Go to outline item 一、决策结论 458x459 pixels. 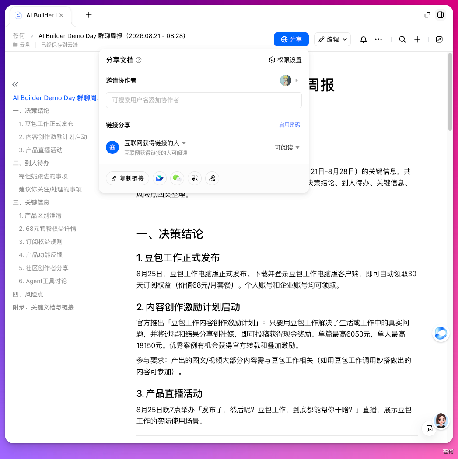tap(31, 111)
